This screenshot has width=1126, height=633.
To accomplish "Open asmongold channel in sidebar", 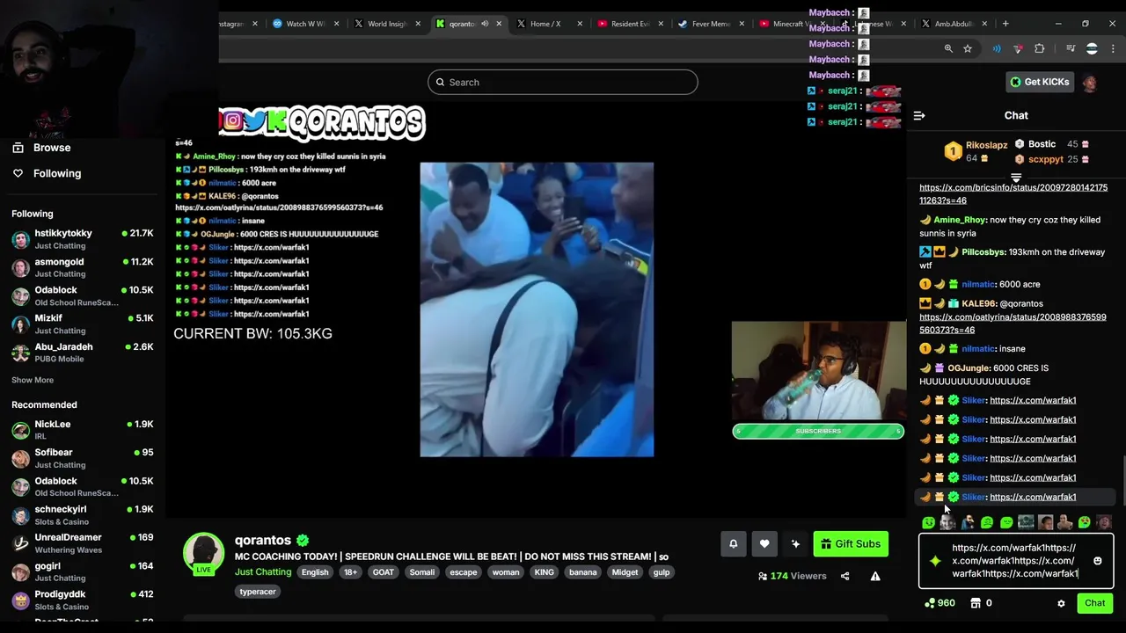I will coord(83,267).
